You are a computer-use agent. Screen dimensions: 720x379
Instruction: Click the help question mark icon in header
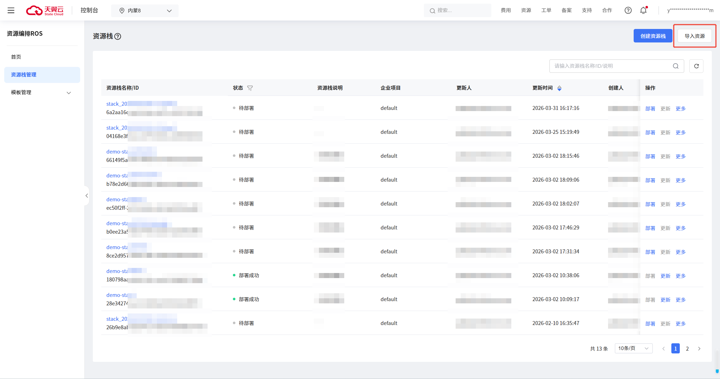click(x=628, y=10)
